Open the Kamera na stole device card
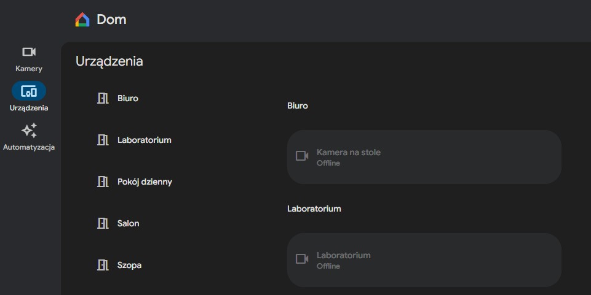The height and width of the screenshot is (295, 591). pyautogui.click(x=424, y=157)
